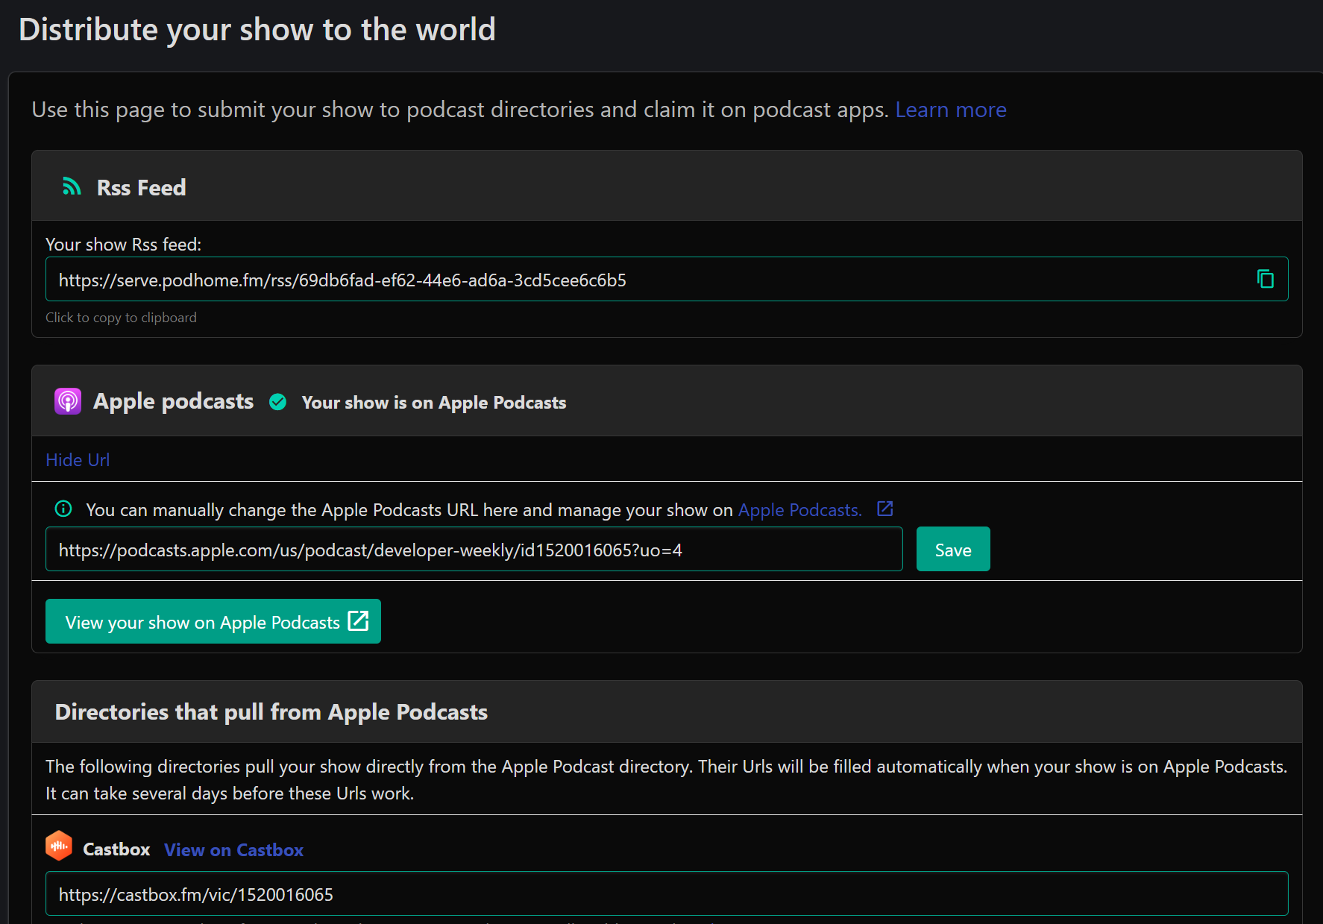Click the 'Your show is on Apple Podcasts' status text

(x=434, y=403)
